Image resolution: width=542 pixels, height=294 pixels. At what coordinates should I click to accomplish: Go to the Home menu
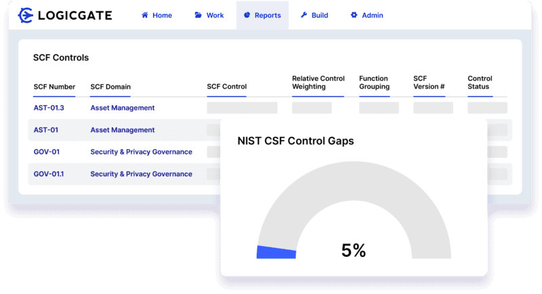(x=157, y=15)
